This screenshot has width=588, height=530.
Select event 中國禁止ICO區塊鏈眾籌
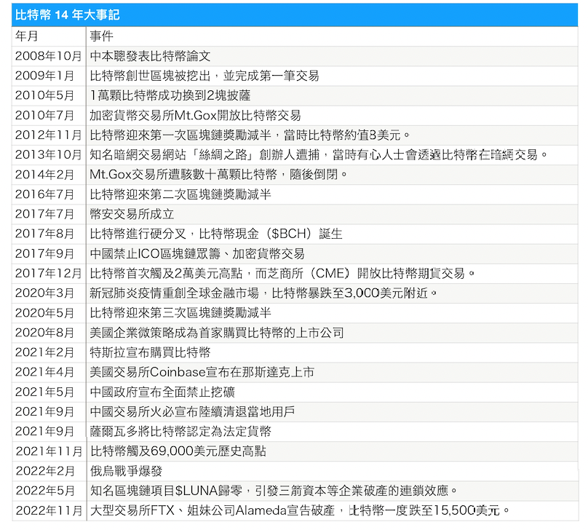pyautogui.click(x=197, y=254)
